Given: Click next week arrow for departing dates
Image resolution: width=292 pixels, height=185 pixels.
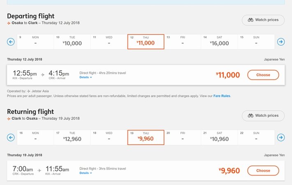Looking at the screenshot, I should tap(281, 41).
